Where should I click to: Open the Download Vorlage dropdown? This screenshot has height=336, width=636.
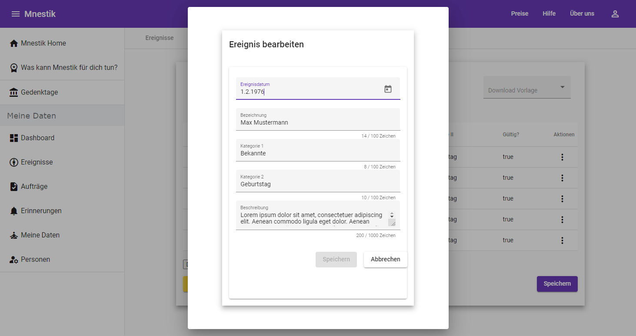point(526,88)
